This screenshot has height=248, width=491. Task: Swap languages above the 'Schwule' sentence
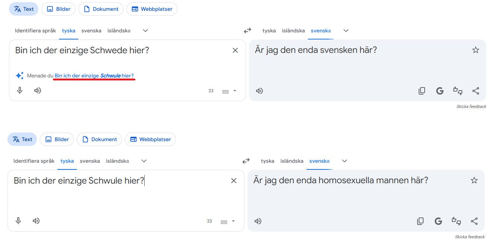(x=246, y=161)
